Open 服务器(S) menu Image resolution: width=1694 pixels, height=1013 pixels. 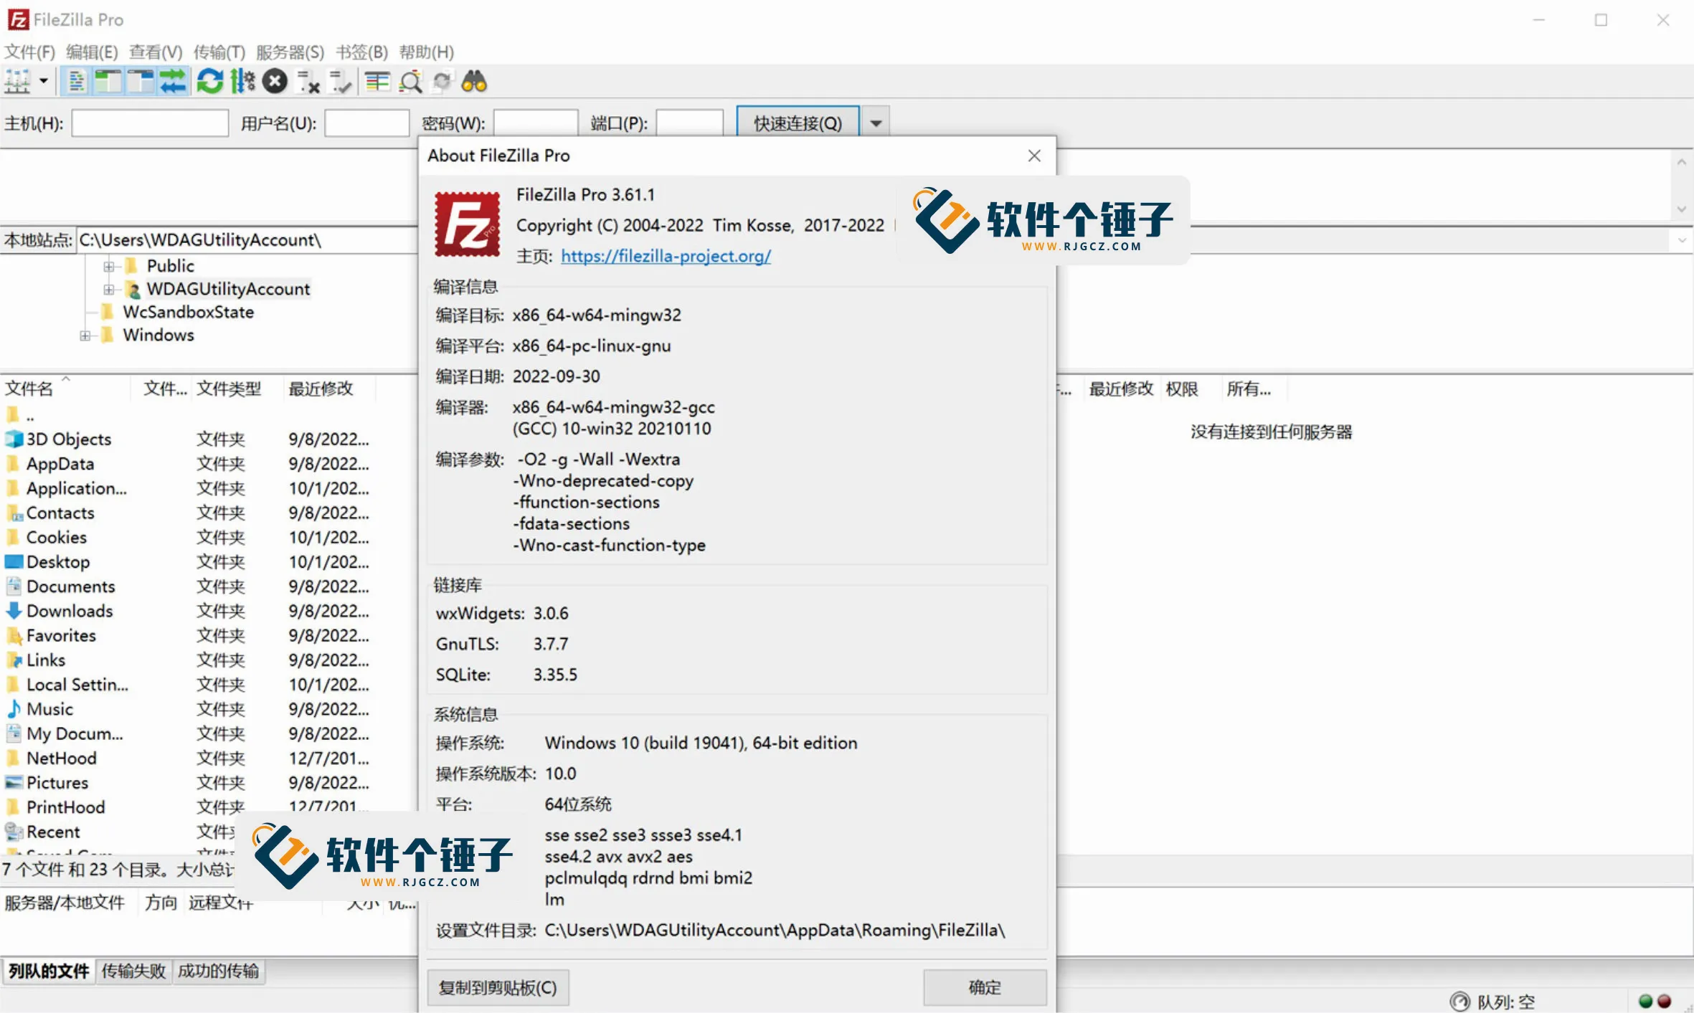point(290,52)
